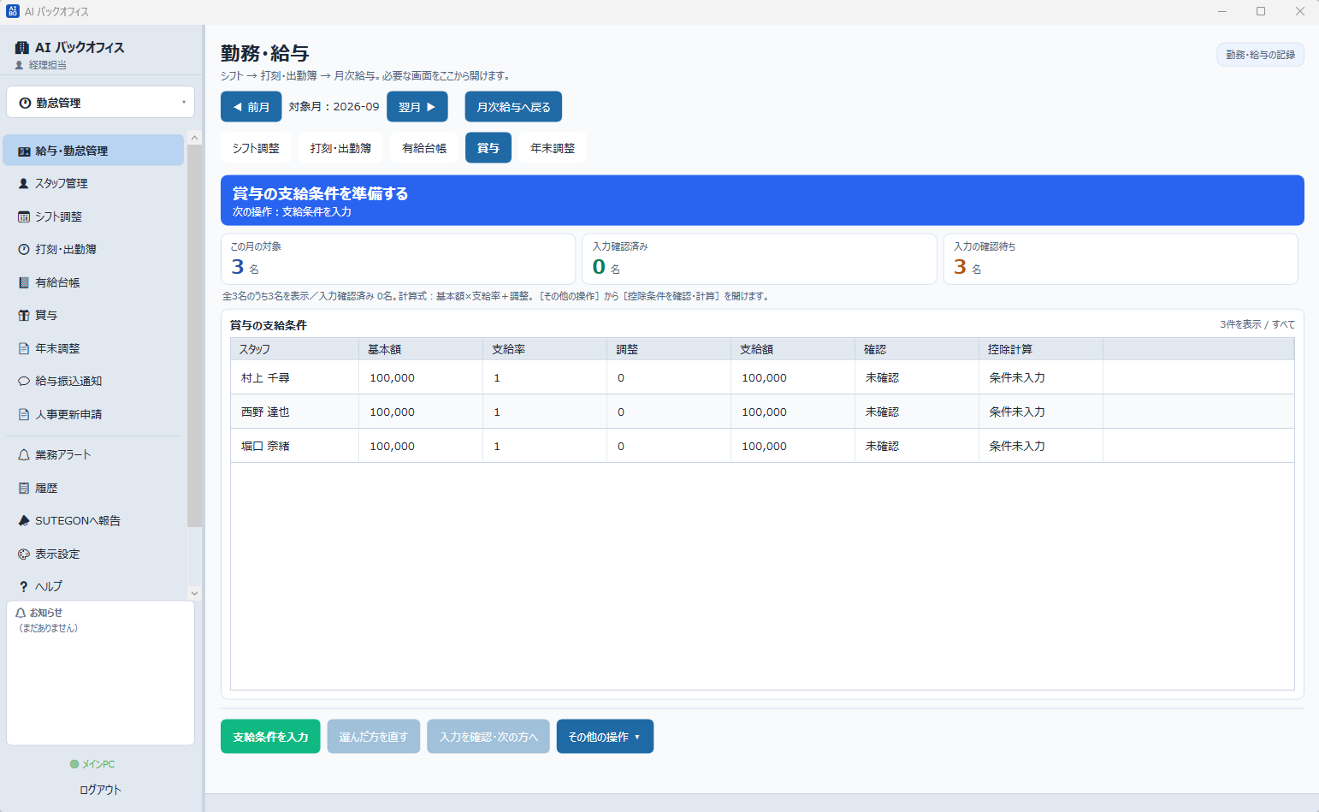
Task: Switch to the 打刻・出勤簿 tab
Action: (340, 148)
